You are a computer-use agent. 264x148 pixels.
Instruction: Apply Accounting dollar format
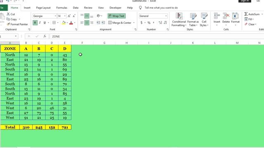coord(141,23)
